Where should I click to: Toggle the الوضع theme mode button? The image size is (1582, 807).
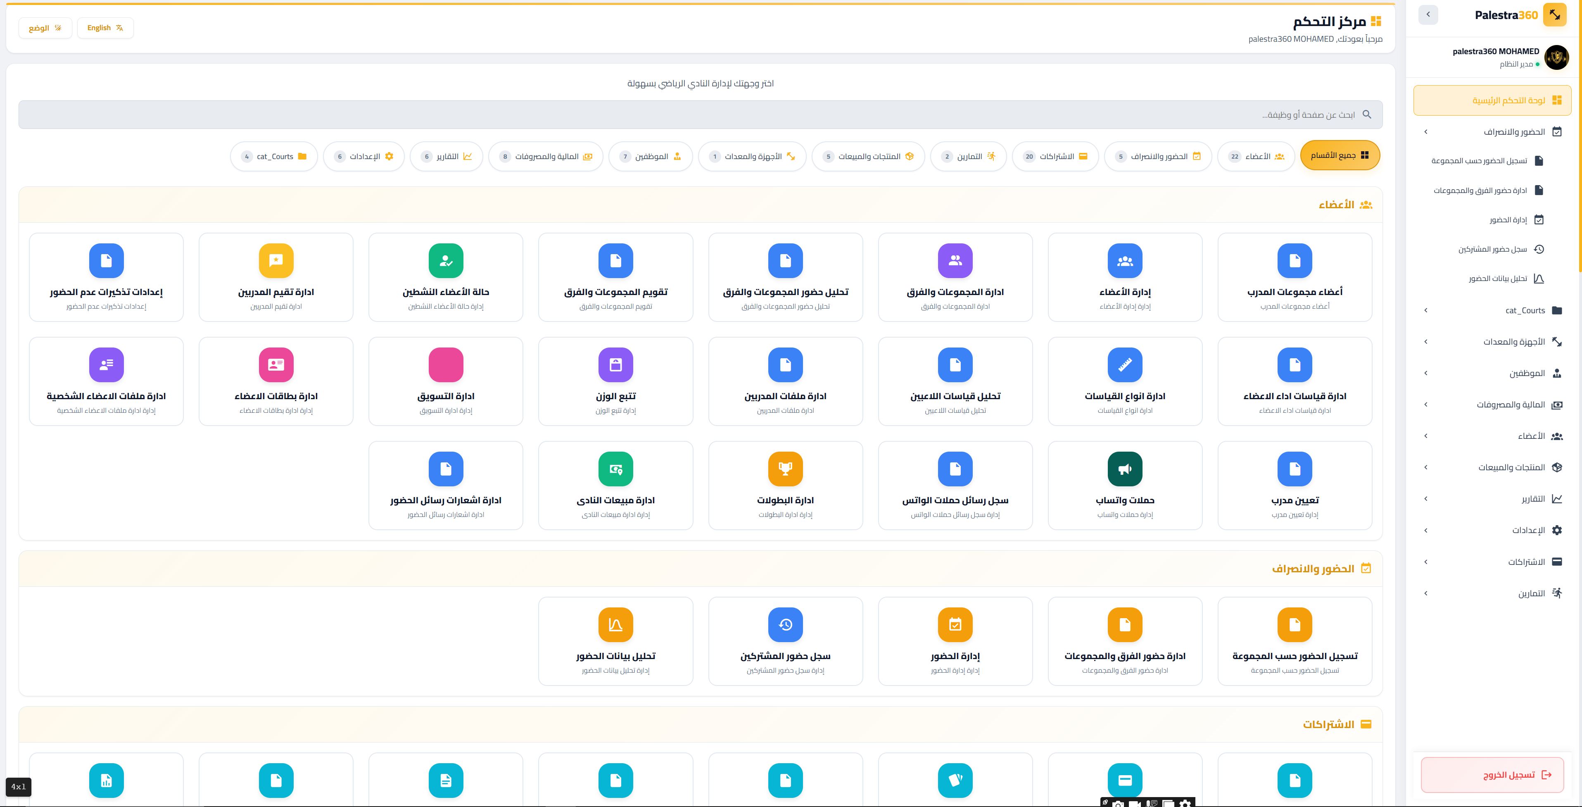45,28
